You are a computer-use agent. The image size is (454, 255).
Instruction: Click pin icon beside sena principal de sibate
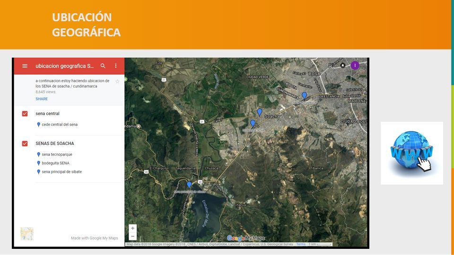[x=38, y=172]
